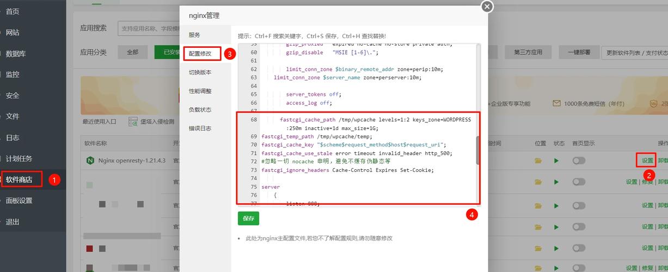
Task: Toggle 首页显示 switch for Nginx openresty
Action: coord(578,160)
